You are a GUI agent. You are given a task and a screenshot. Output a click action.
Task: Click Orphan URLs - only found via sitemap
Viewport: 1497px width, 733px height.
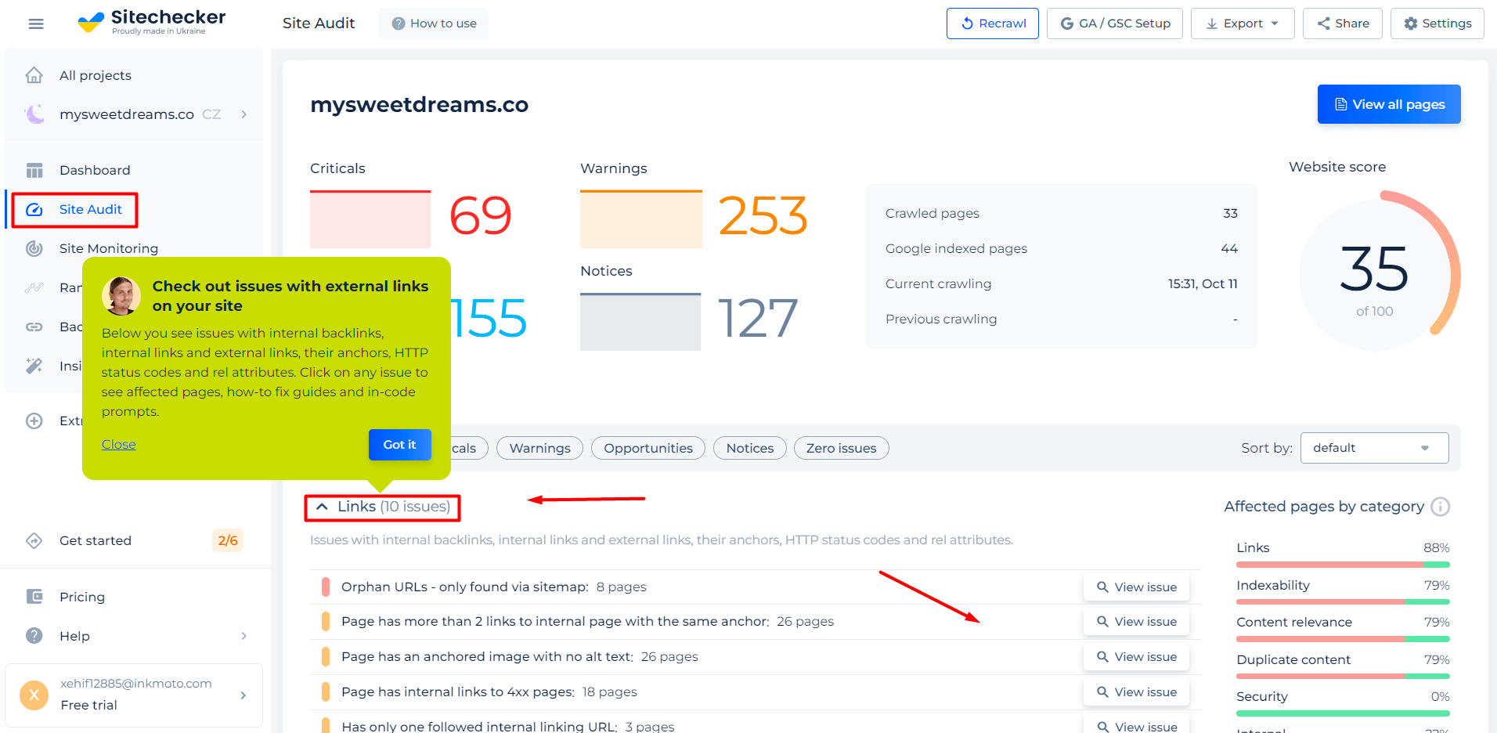click(465, 587)
